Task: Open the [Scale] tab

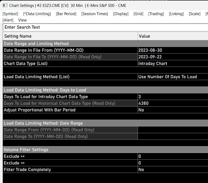Action: (195, 14)
